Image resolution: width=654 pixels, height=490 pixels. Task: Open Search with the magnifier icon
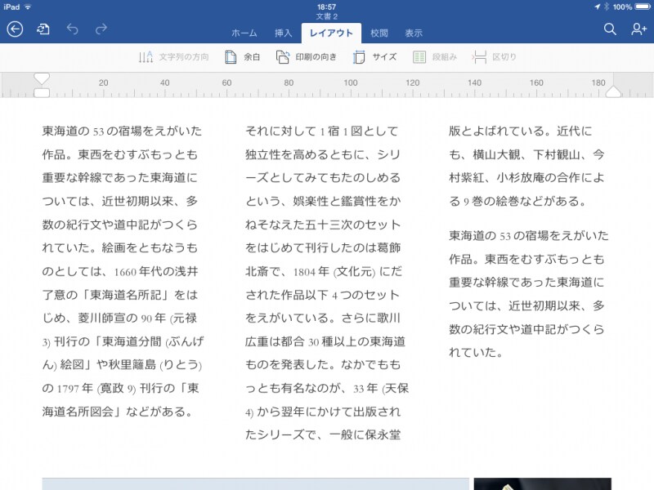coord(610,29)
